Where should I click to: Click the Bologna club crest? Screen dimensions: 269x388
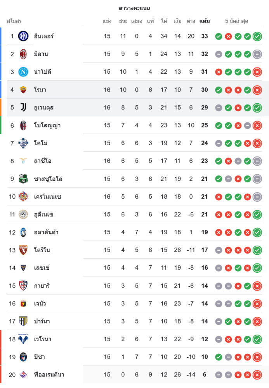tap(23, 125)
